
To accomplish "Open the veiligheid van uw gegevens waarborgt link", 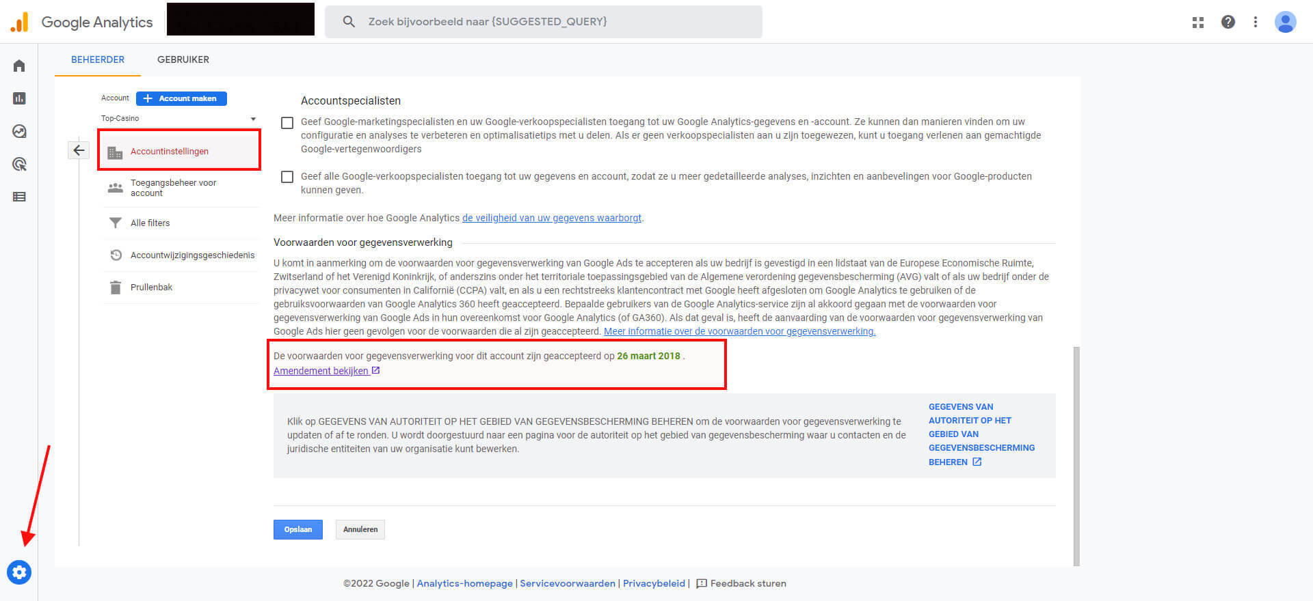I will pyautogui.click(x=552, y=218).
